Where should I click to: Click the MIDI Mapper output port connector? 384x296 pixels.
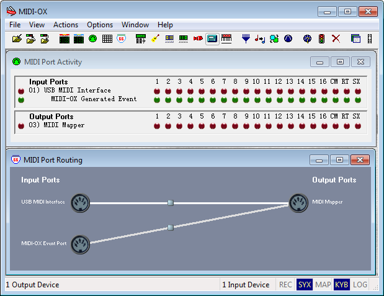pos(298,202)
